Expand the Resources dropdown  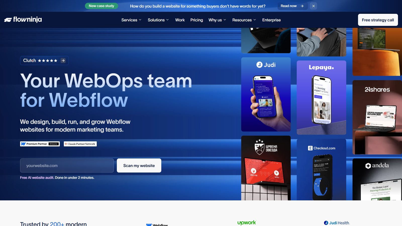(x=244, y=20)
